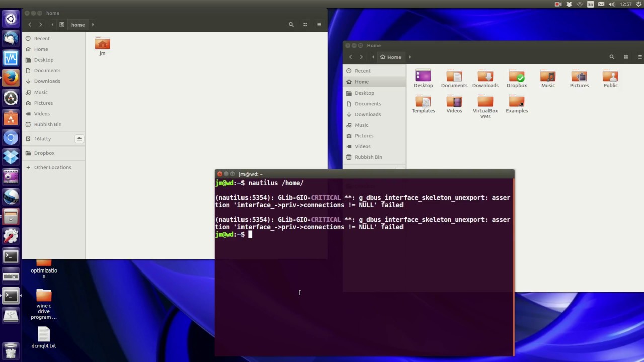Open System Monitor from the launcher

click(11, 58)
